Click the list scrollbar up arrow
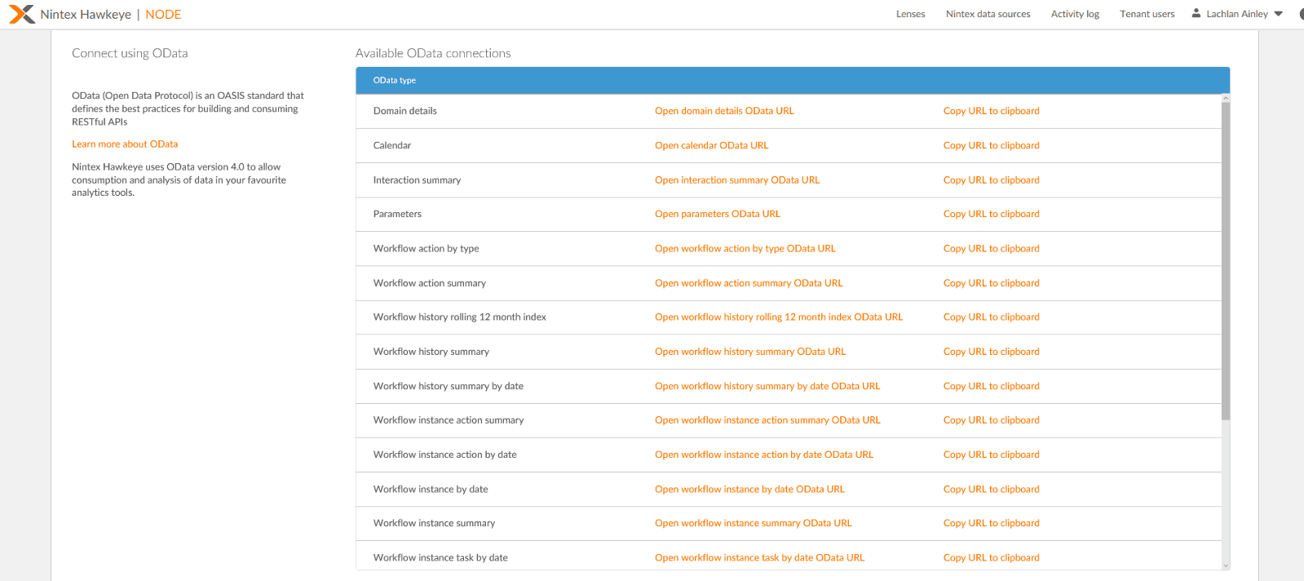 click(x=1226, y=98)
